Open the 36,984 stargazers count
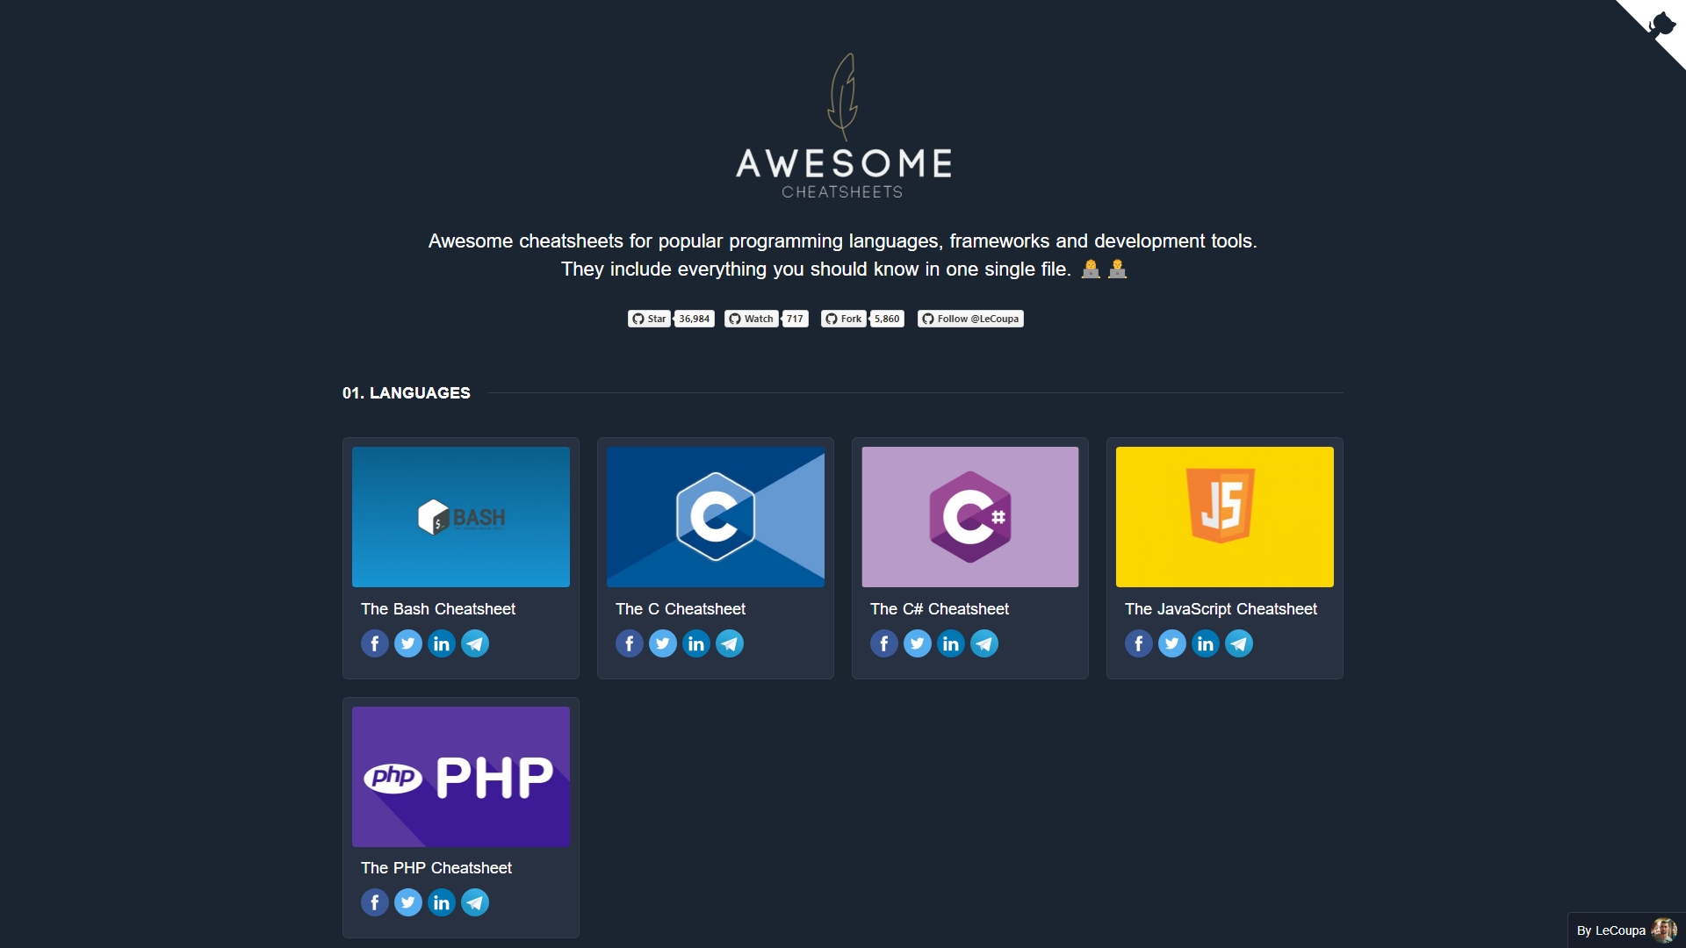The width and height of the screenshot is (1686, 948). pyautogui.click(x=695, y=319)
